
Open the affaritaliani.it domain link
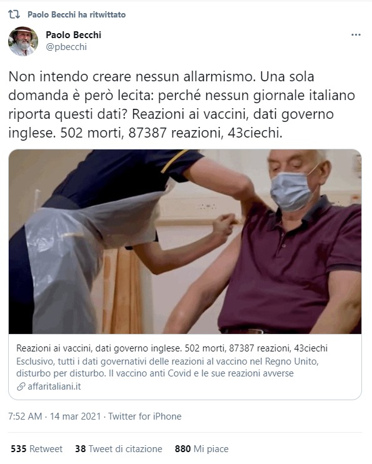pyautogui.click(x=54, y=386)
